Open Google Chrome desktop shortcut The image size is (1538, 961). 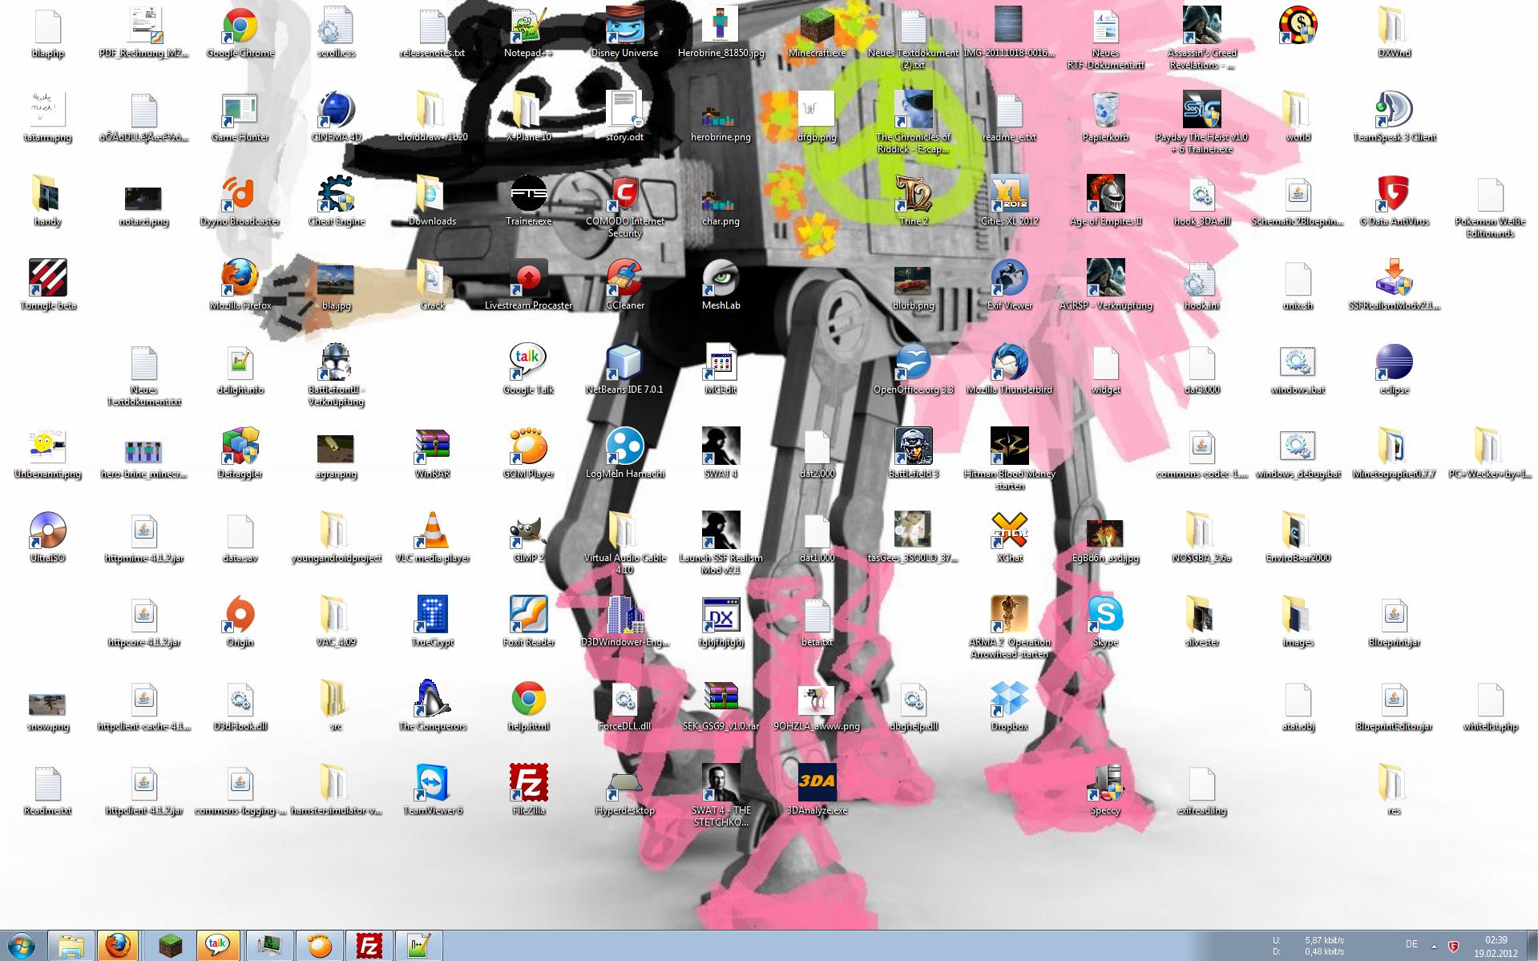[x=240, y=33]
